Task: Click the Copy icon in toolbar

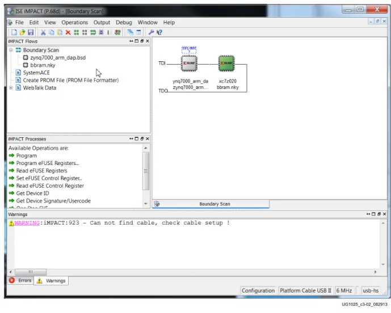Action: (x=52, y=32)
